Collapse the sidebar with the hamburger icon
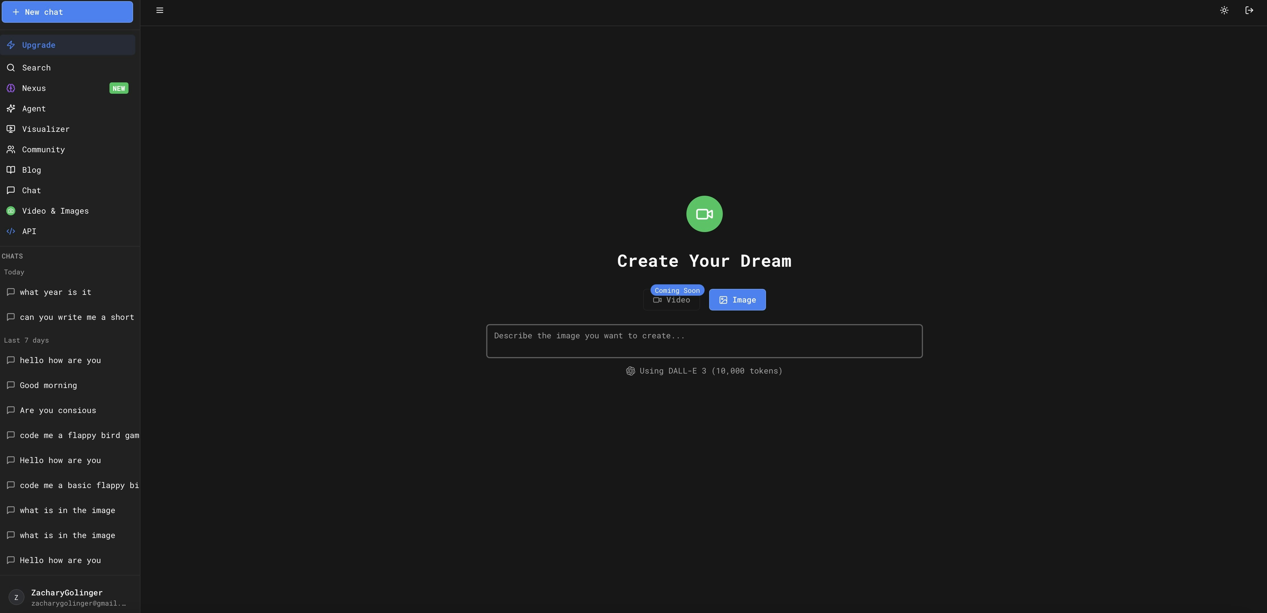The image size is (1267, 613). (x=159, y=10)
